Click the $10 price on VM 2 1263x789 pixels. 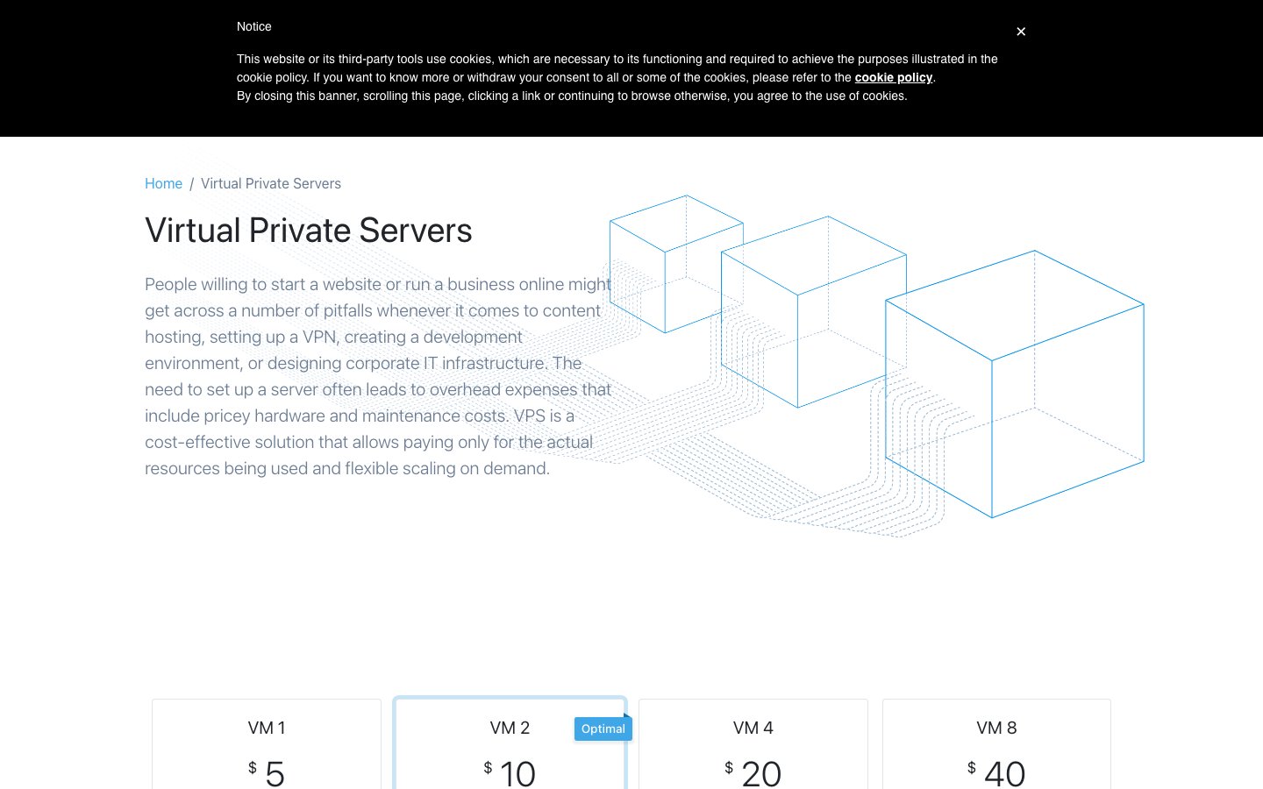[510, 772]
